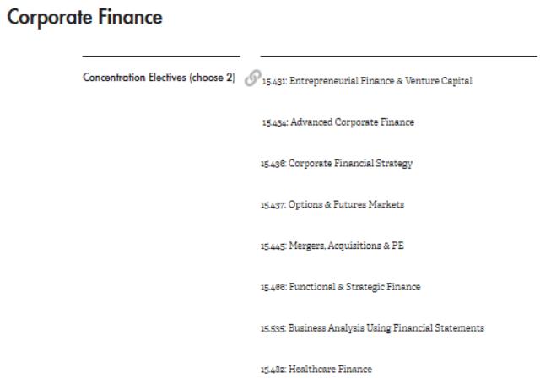The width and height of the screenshot is (551, 389).
Task: Click the course number before Functional & Strategic Finance
Action: pyautogui.click(x=273, y=287)
